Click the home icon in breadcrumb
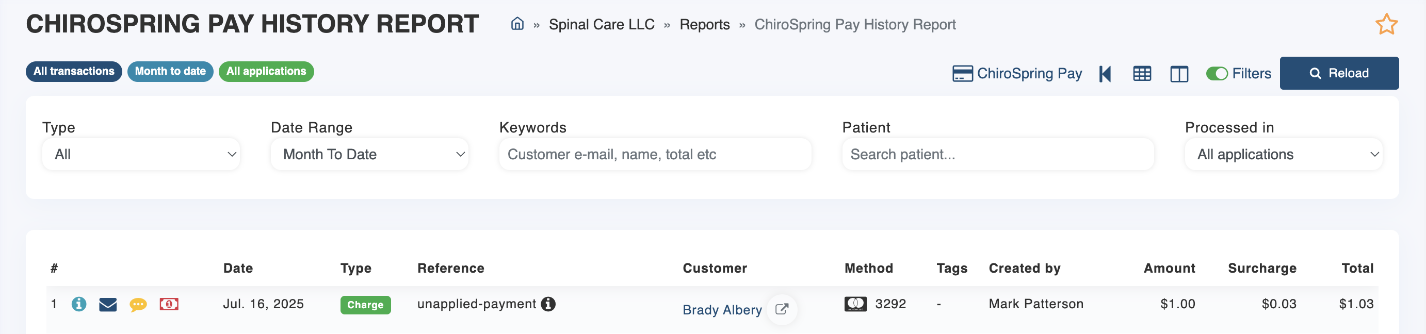Screen dimensions: 1426x334 point(517,24)
